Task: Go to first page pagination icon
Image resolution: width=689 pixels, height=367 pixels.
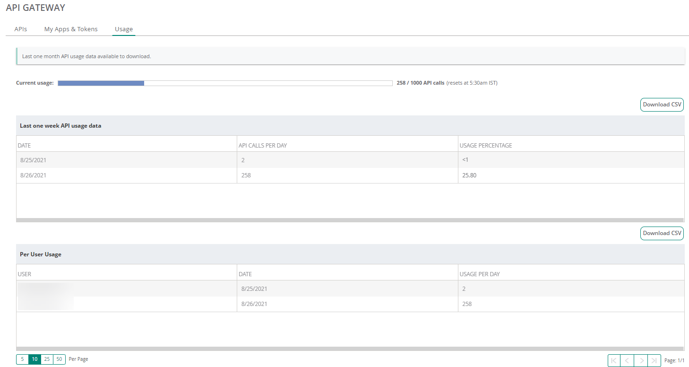Action: pos(614,360)
